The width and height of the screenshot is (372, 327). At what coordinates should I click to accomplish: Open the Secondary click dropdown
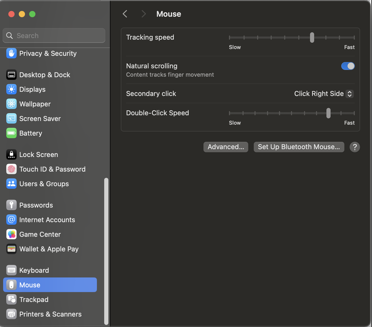point(324,94)
